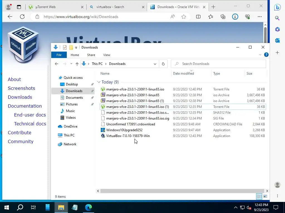The image size is (285, 213).
Task: Open End-user docs link
Action: (x=30, y=115)
